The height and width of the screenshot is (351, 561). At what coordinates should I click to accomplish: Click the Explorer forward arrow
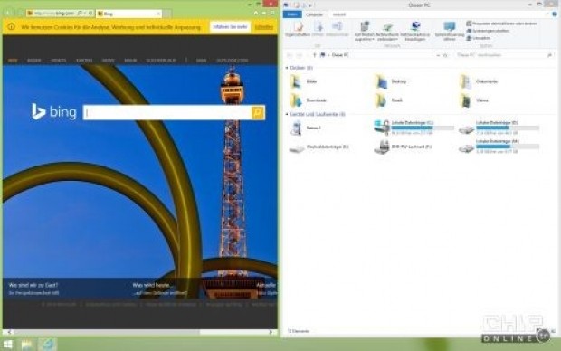coord(300,55)
